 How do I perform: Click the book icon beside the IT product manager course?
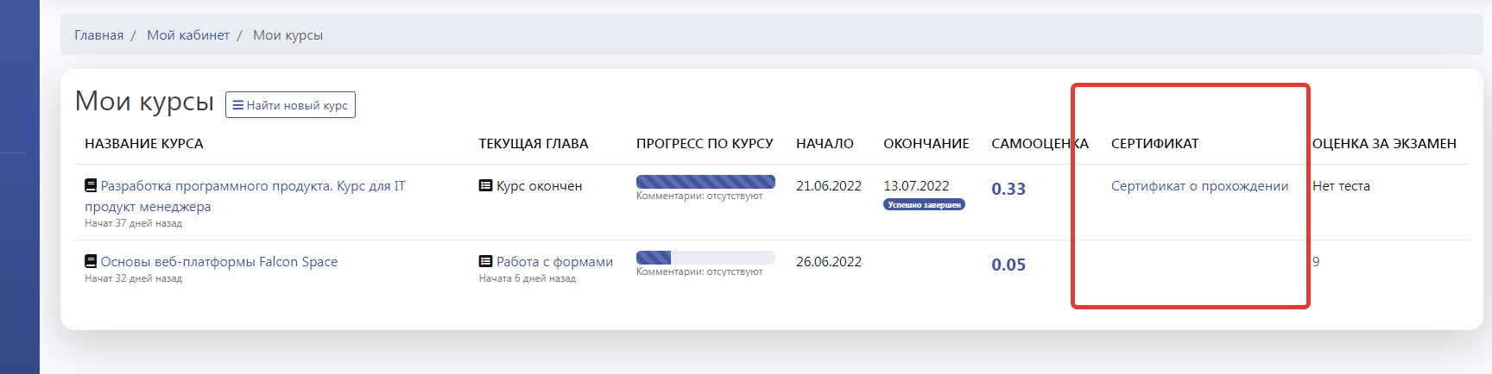pyautogui.click(x=91, y=185)
